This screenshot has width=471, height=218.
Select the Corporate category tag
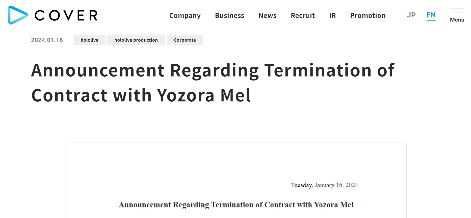click(x=185, y=40)
